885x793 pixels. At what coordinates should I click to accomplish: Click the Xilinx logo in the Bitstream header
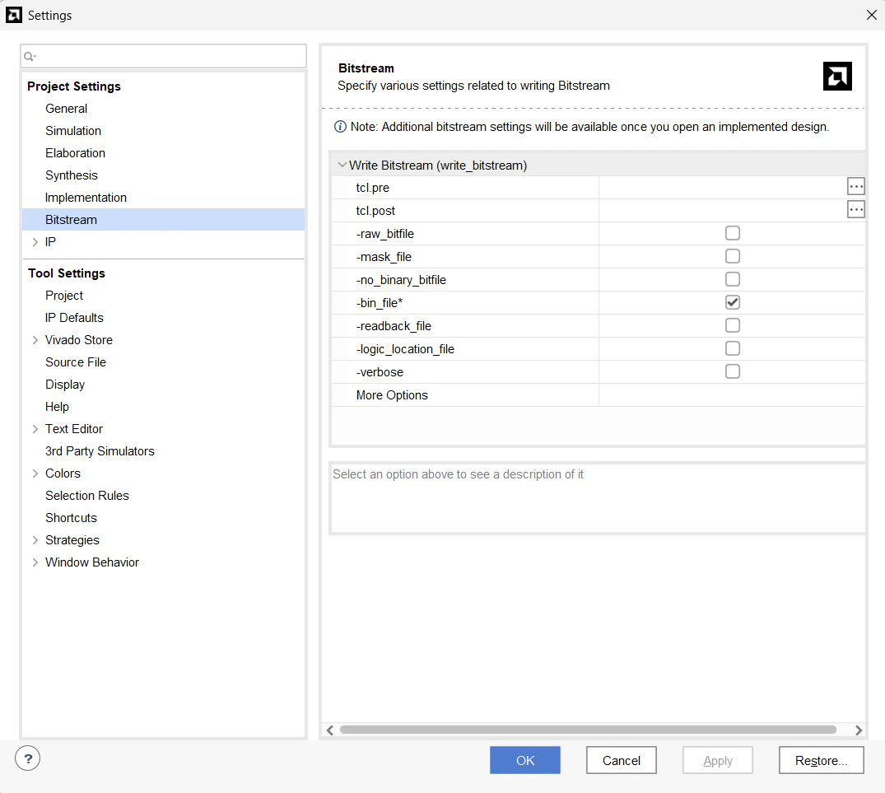(x=836, y=76)
